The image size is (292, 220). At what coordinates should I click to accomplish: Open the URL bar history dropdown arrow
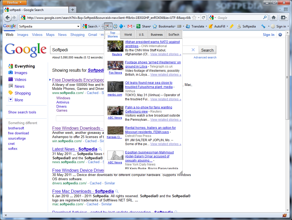[199, 18]
